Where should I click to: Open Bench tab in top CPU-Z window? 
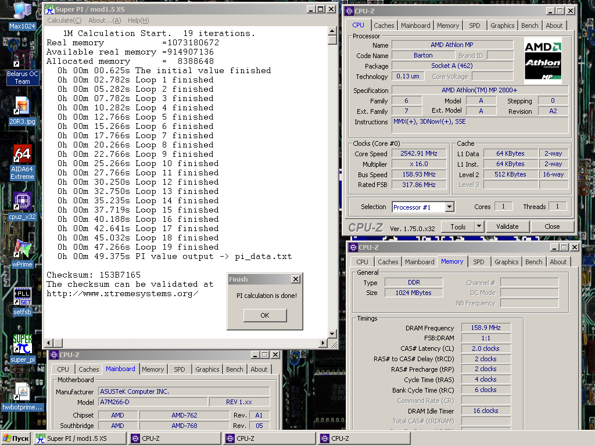click(x=529, y=26)
